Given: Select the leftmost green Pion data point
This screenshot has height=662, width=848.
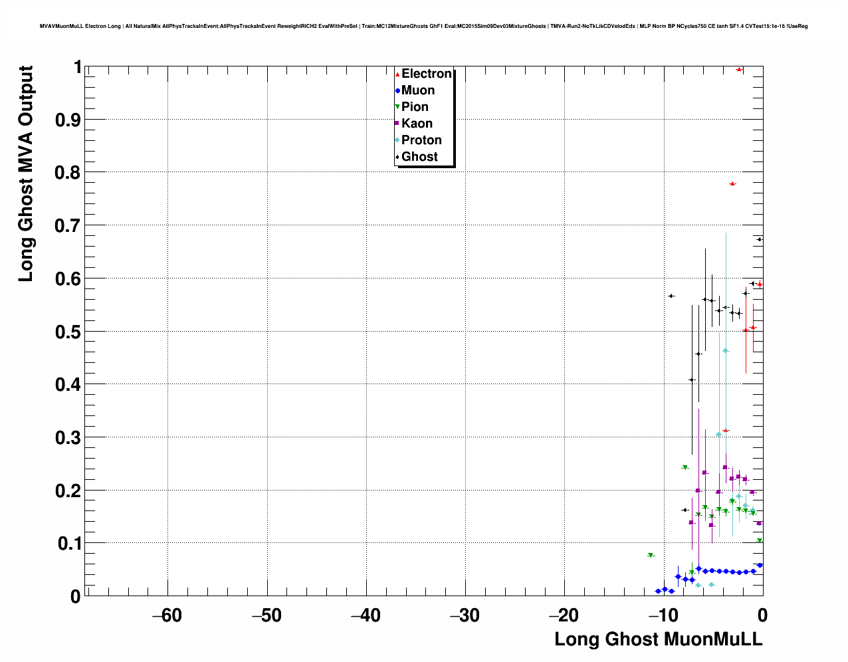Looking at the screenshot, I should pos(651,555).
